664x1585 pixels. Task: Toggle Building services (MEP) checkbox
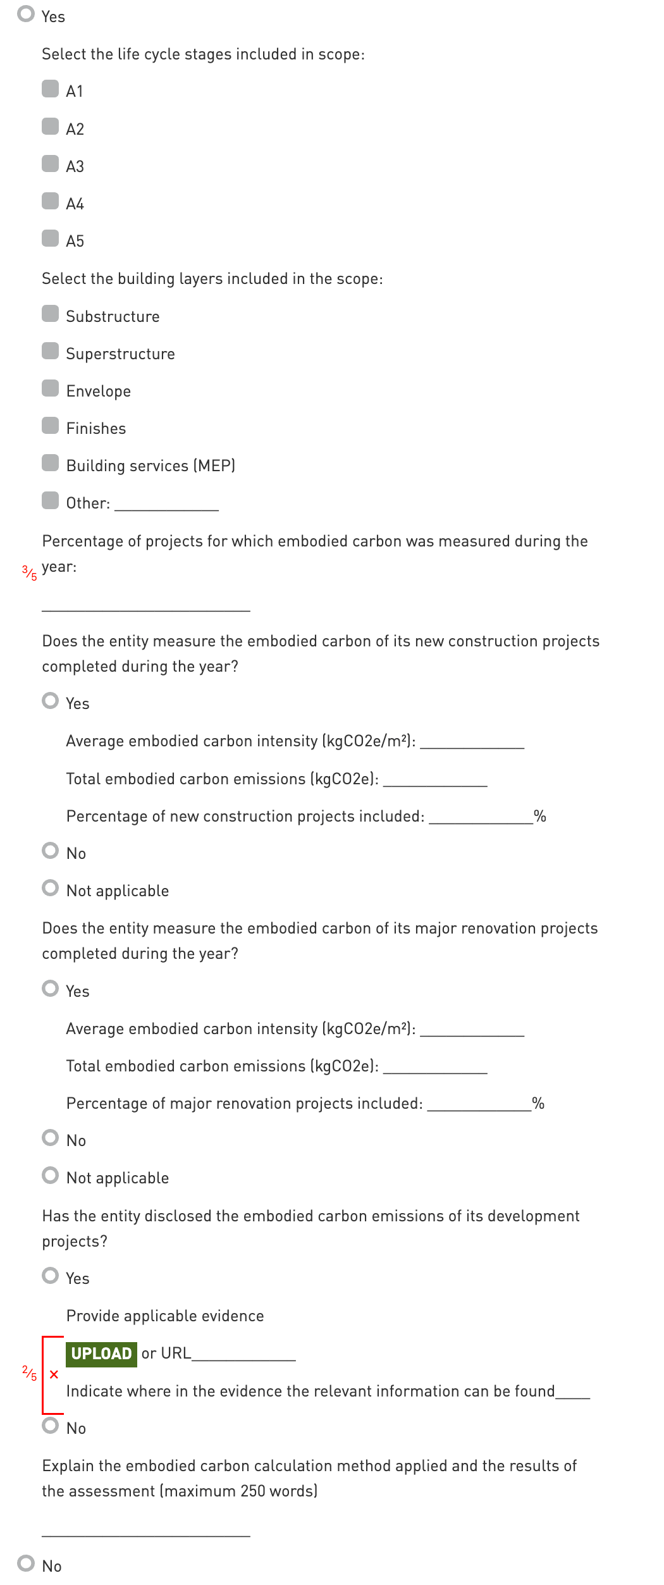pyautogui.click(x=51, y=463)
